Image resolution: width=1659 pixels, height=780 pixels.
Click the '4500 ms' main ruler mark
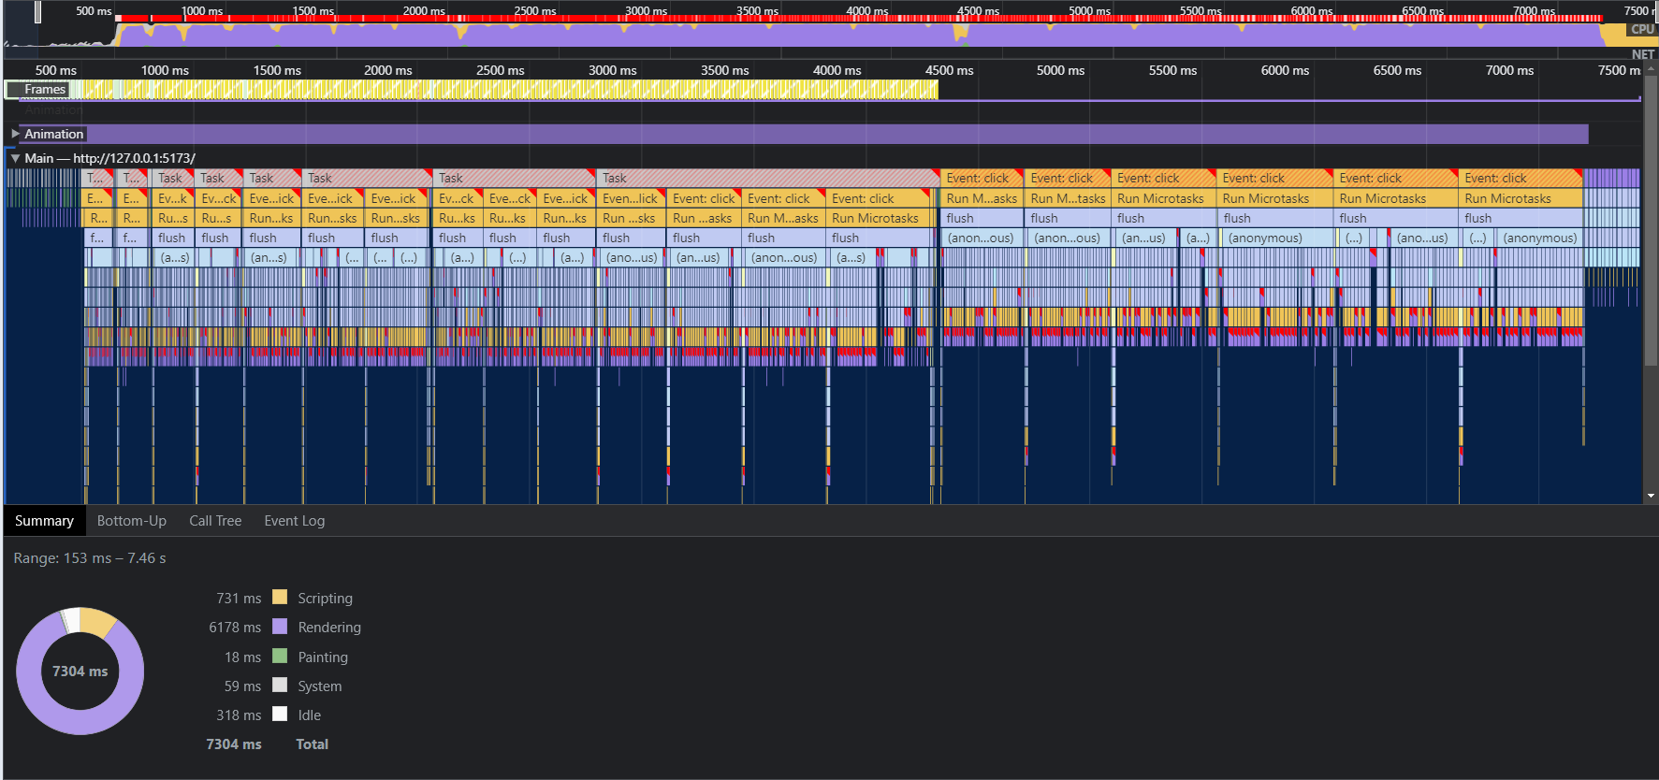pyautogui.click(x=949, y=70)
